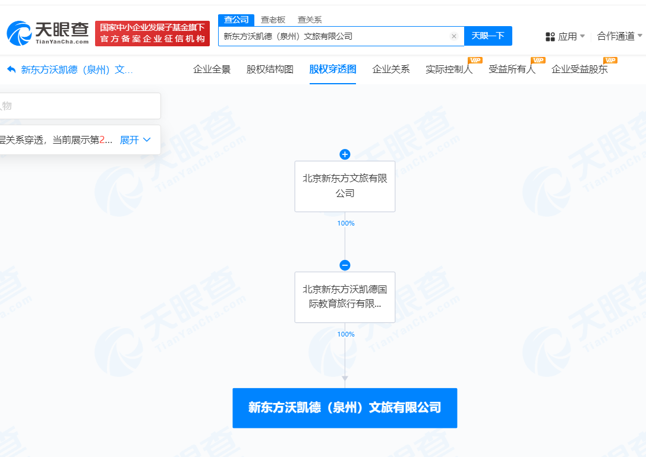Switch to the 查老板 search tab
Image resolution: width=646 pixels, height=457 pixels.
[273, 20]
